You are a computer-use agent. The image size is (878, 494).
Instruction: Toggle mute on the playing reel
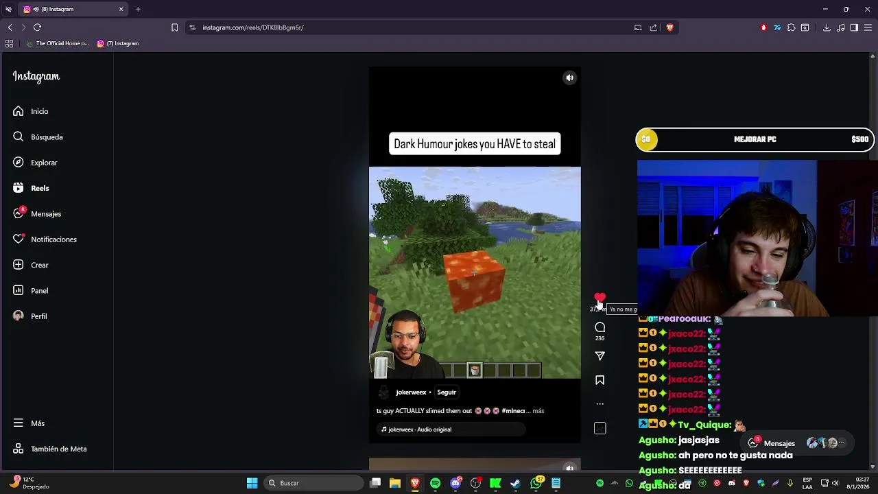569,78
